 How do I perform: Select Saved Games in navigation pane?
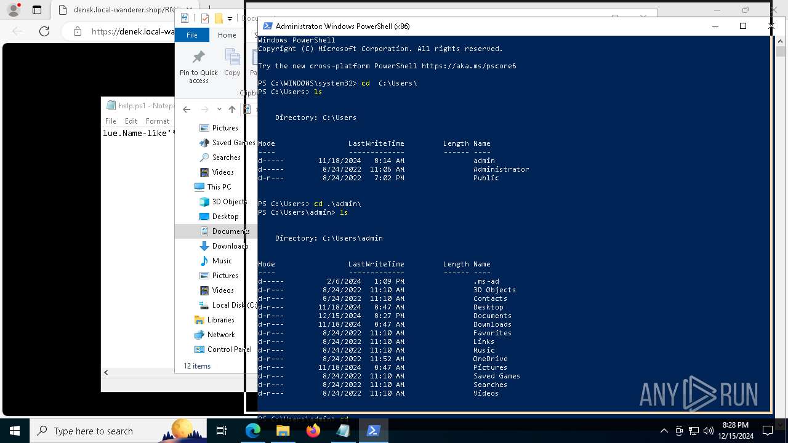tap(227, 143)
